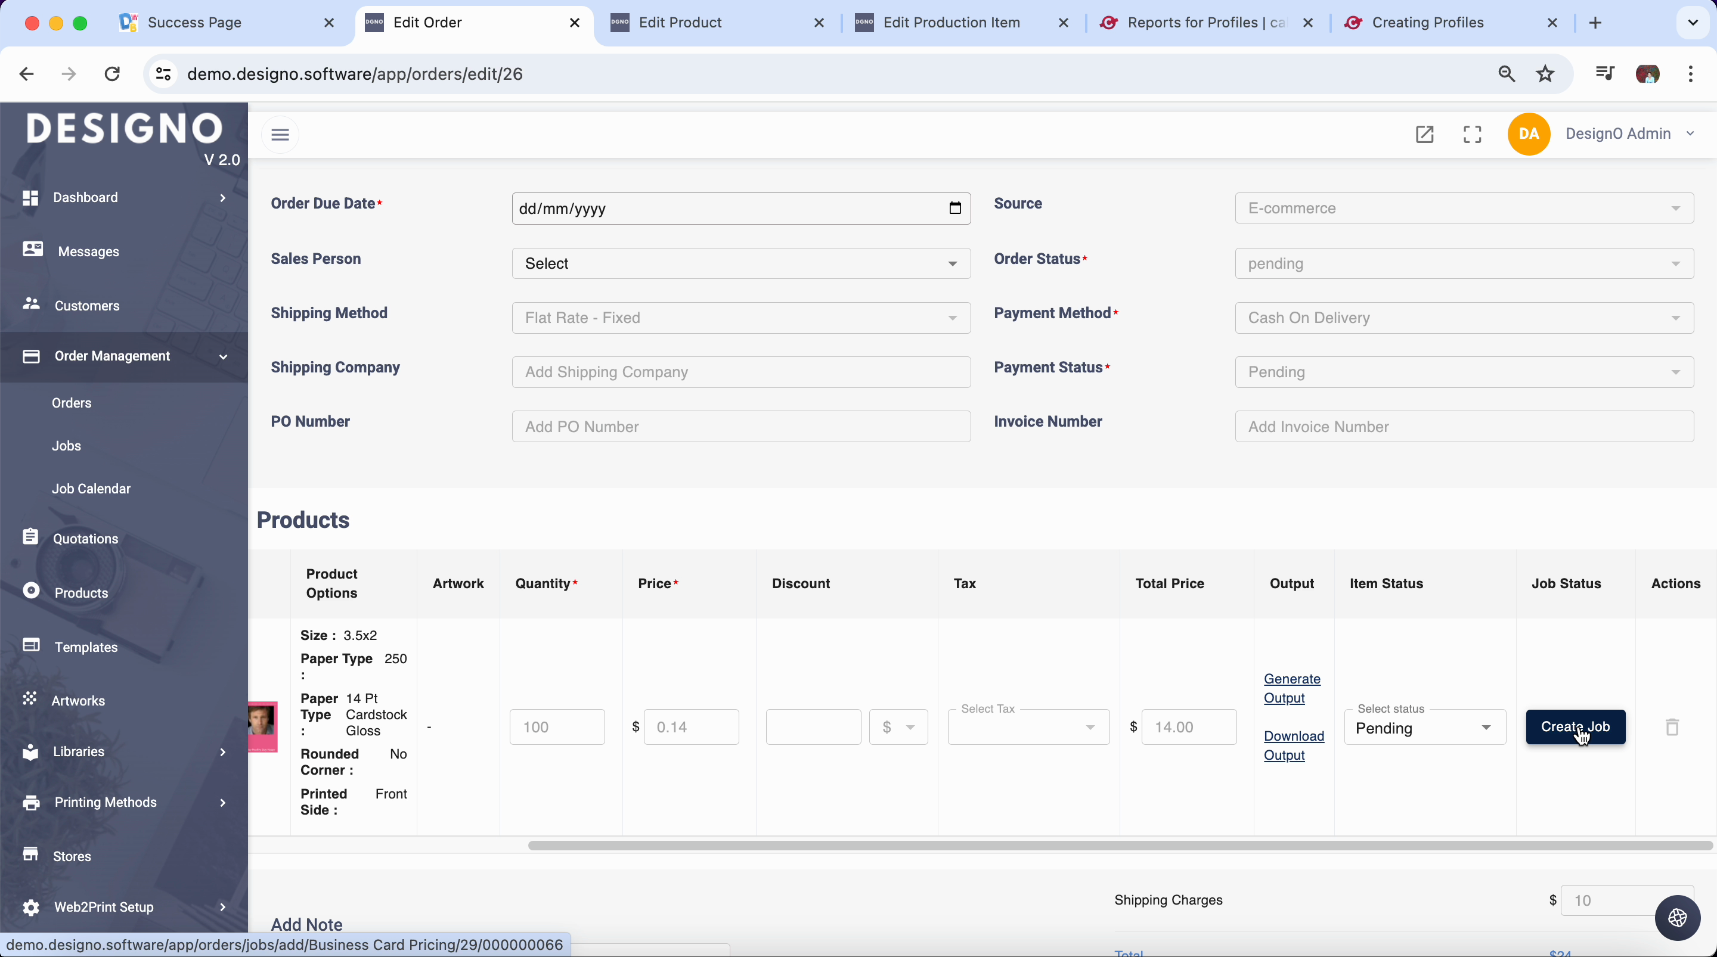The image size is (1717, 957).
Task: Toggle fullscreen mode icon
Action: [x=1473, y=135]
